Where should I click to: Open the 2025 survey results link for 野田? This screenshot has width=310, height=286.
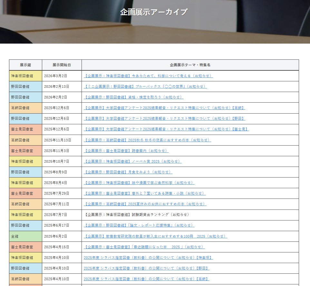click(164, 118)
